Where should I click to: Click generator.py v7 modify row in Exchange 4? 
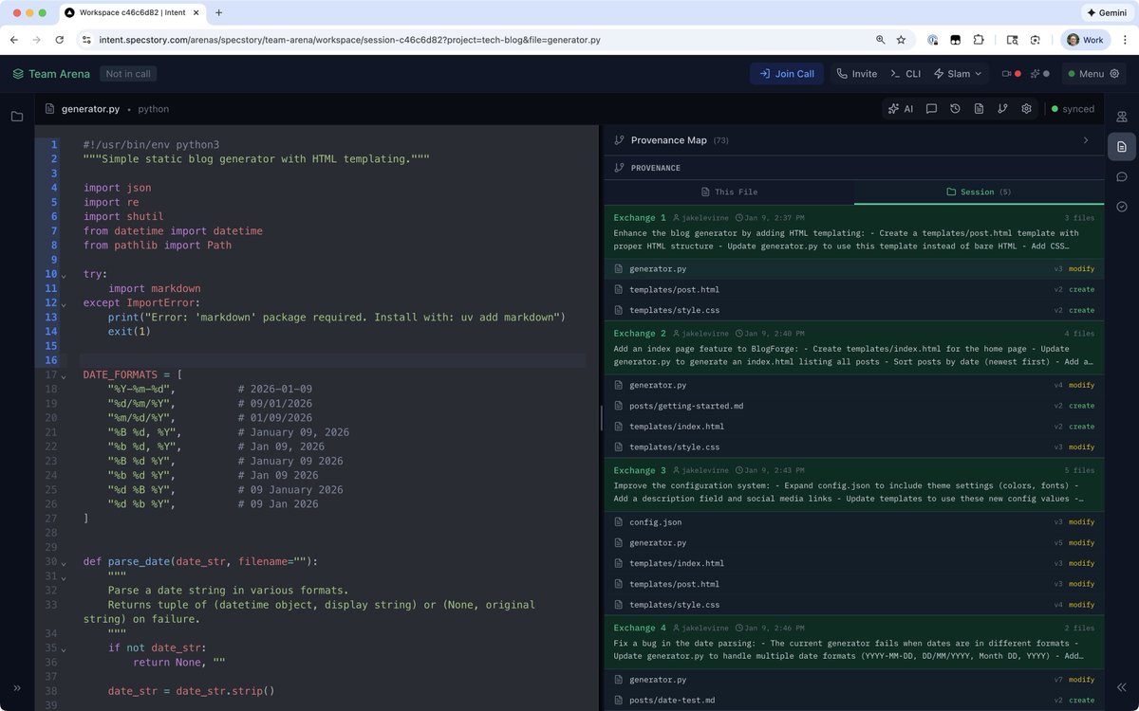pyautogui.click(x=854, y=680)
